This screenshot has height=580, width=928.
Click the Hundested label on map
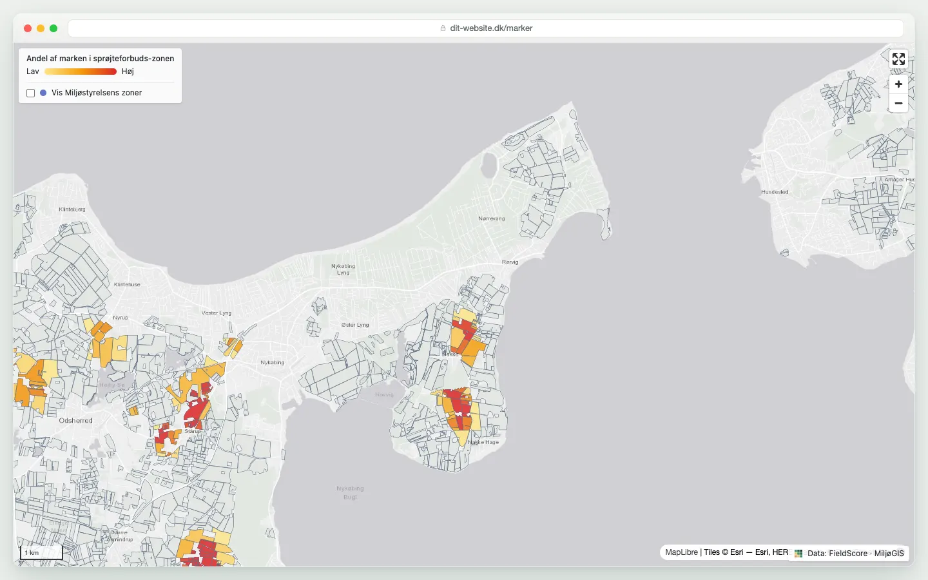pyautogui.click(x=775, y=192)
